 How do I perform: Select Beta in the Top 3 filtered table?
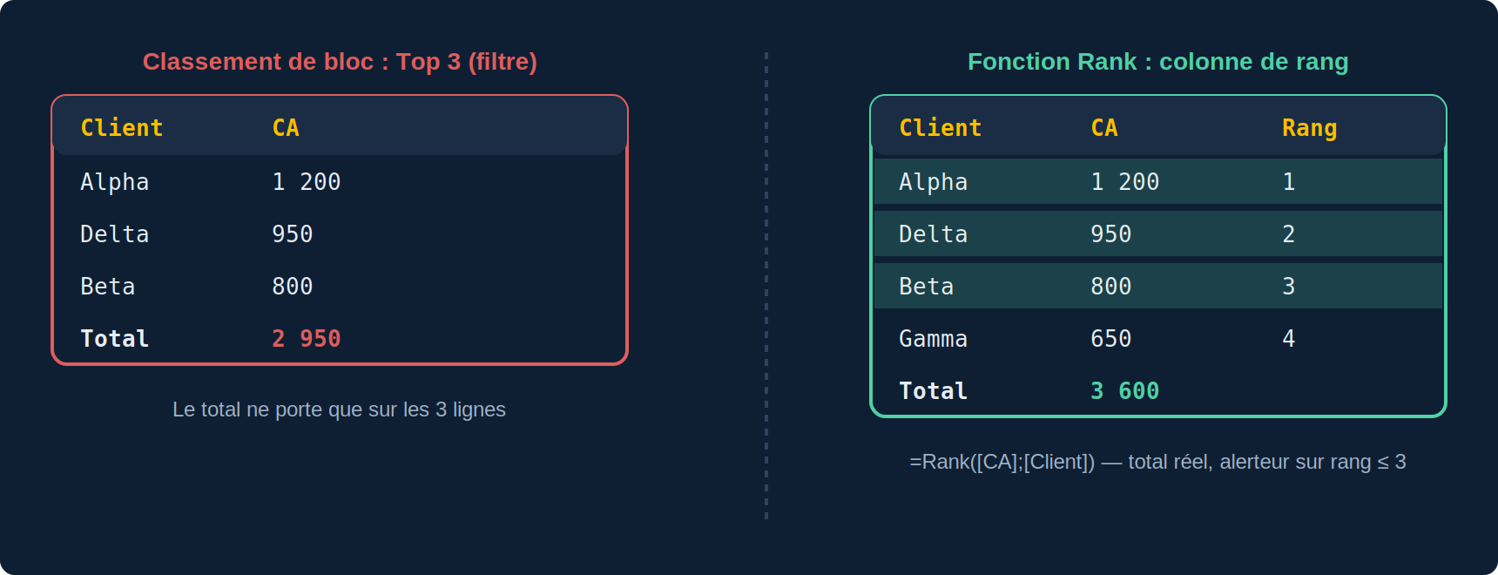[x=108, y=287]
